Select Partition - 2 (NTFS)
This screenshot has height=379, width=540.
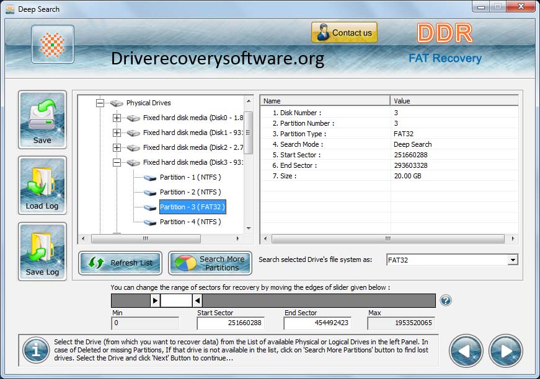[190, 192]
